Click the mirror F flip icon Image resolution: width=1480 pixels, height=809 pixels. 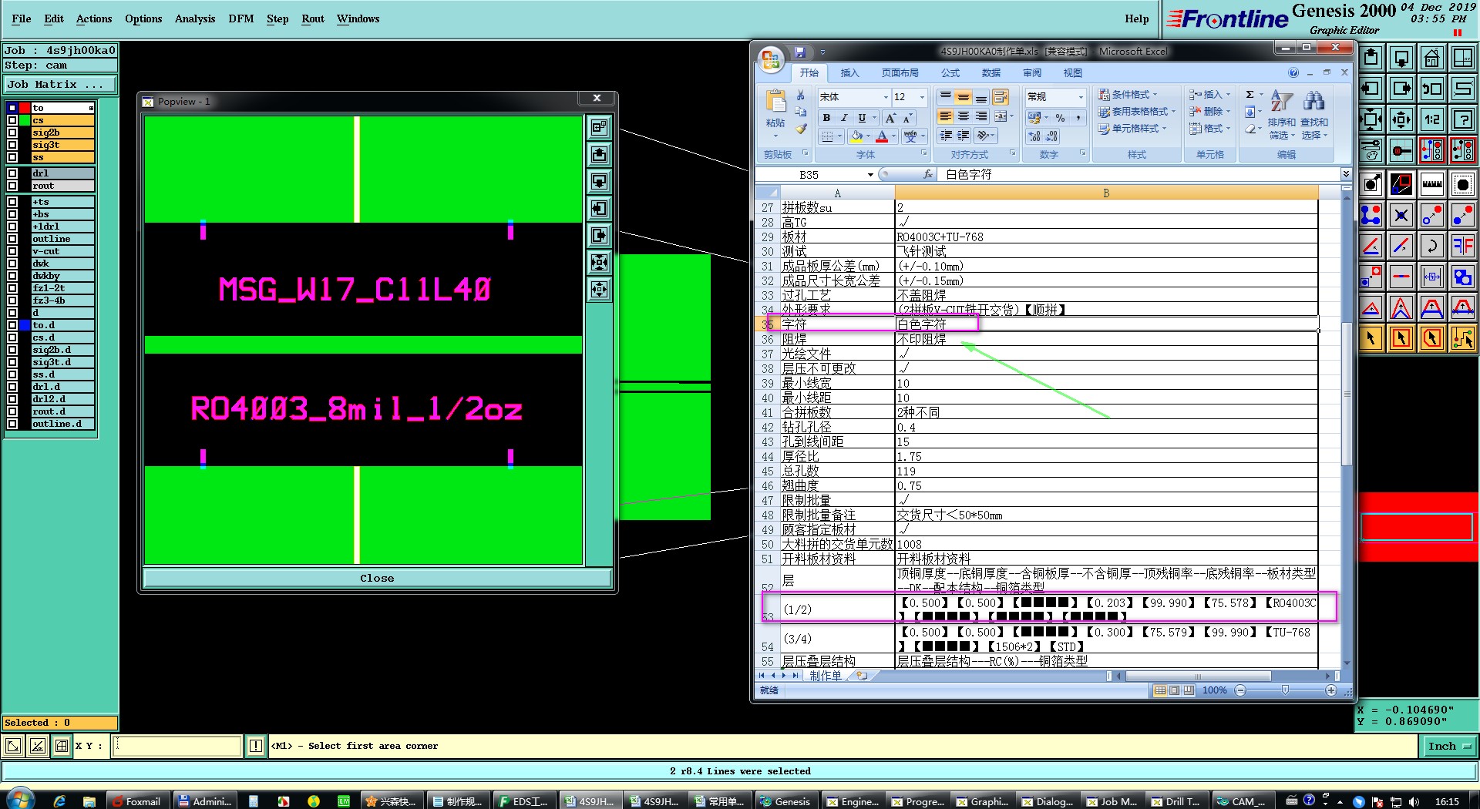(x=1462, y=246)
